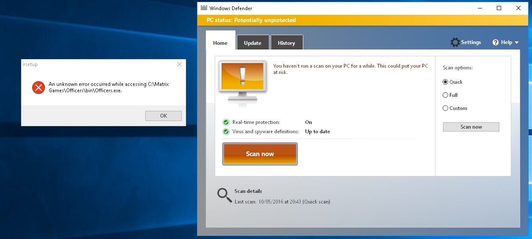Click the 'You haven't run a scan' warning text
532x239 pixels.
(351, 69)
